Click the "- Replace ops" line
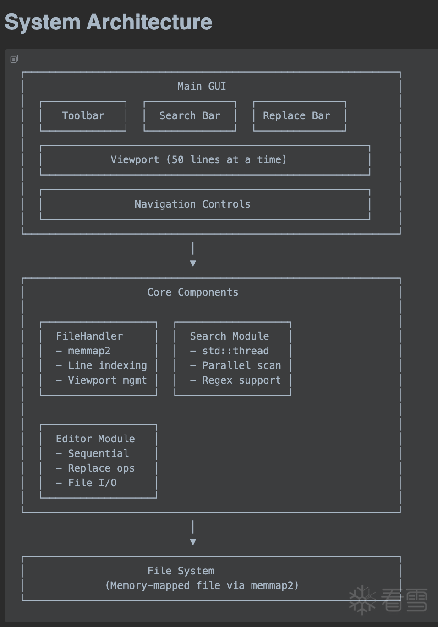The image size is (438, 627). [95, 468]
